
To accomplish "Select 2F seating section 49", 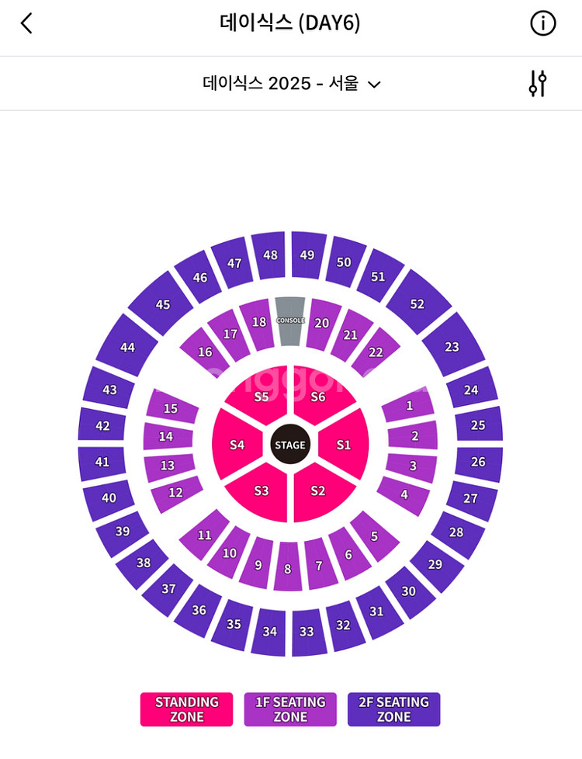I will click(307, 255).
